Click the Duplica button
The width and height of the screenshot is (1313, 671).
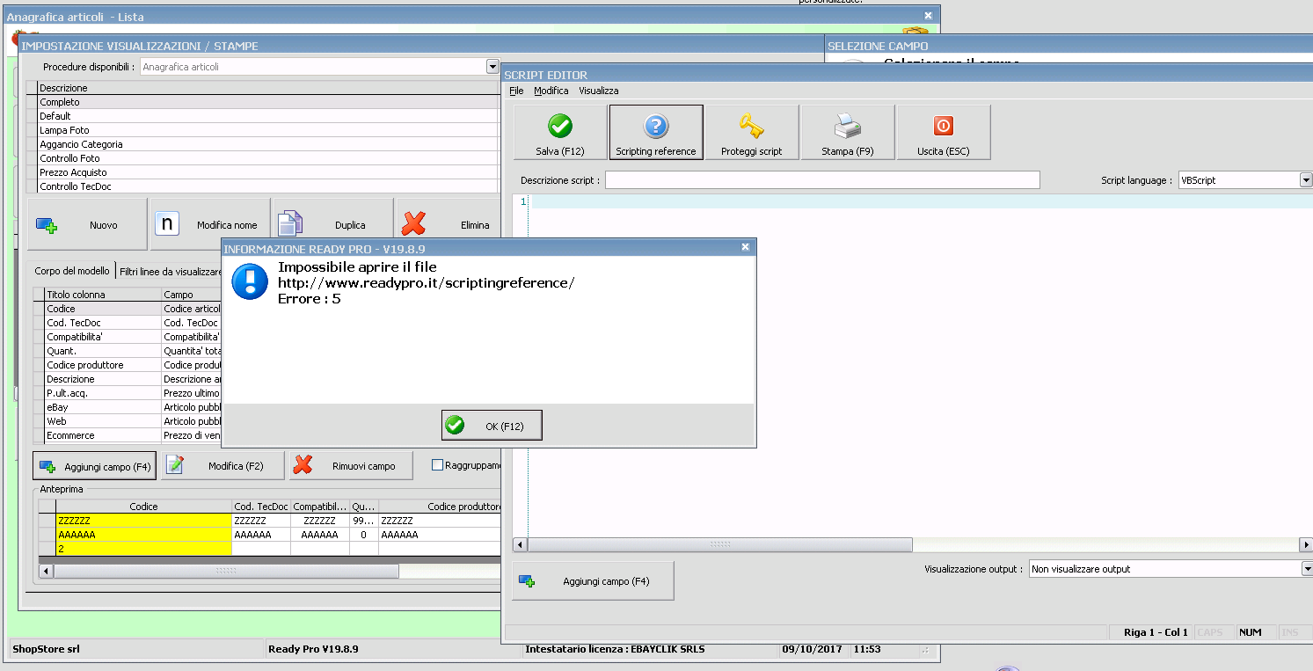(x=333, y=225)
